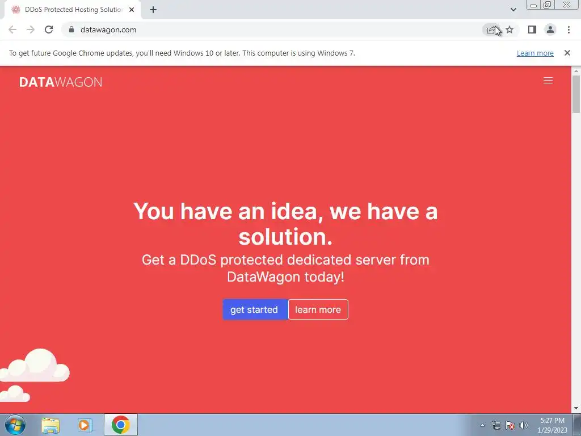581x436 pixels.
Task: Share this page icon in address bar
Action: 491,30
